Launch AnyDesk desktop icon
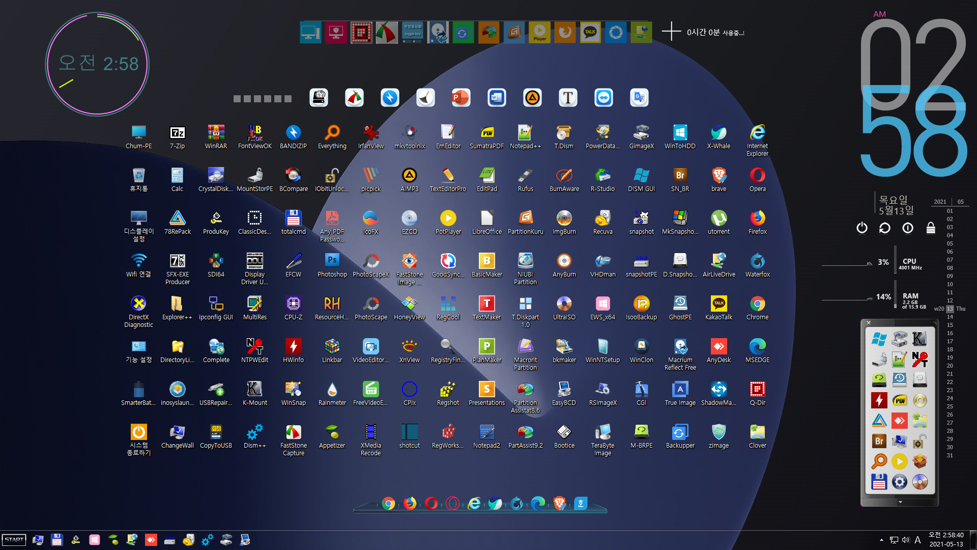 [x=719, y=350]
